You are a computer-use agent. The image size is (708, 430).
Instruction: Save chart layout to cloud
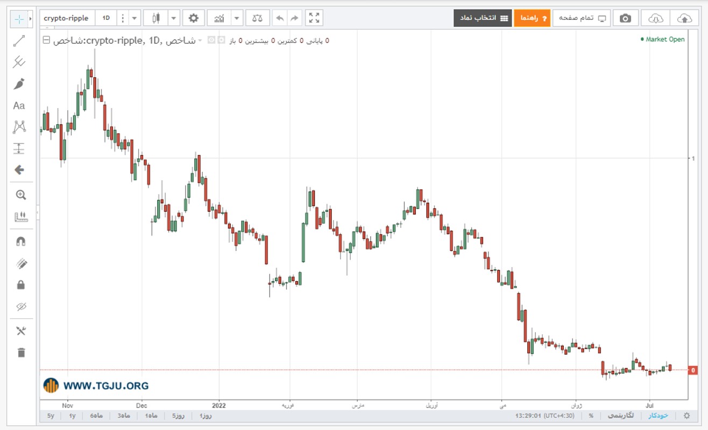point(684,18)
